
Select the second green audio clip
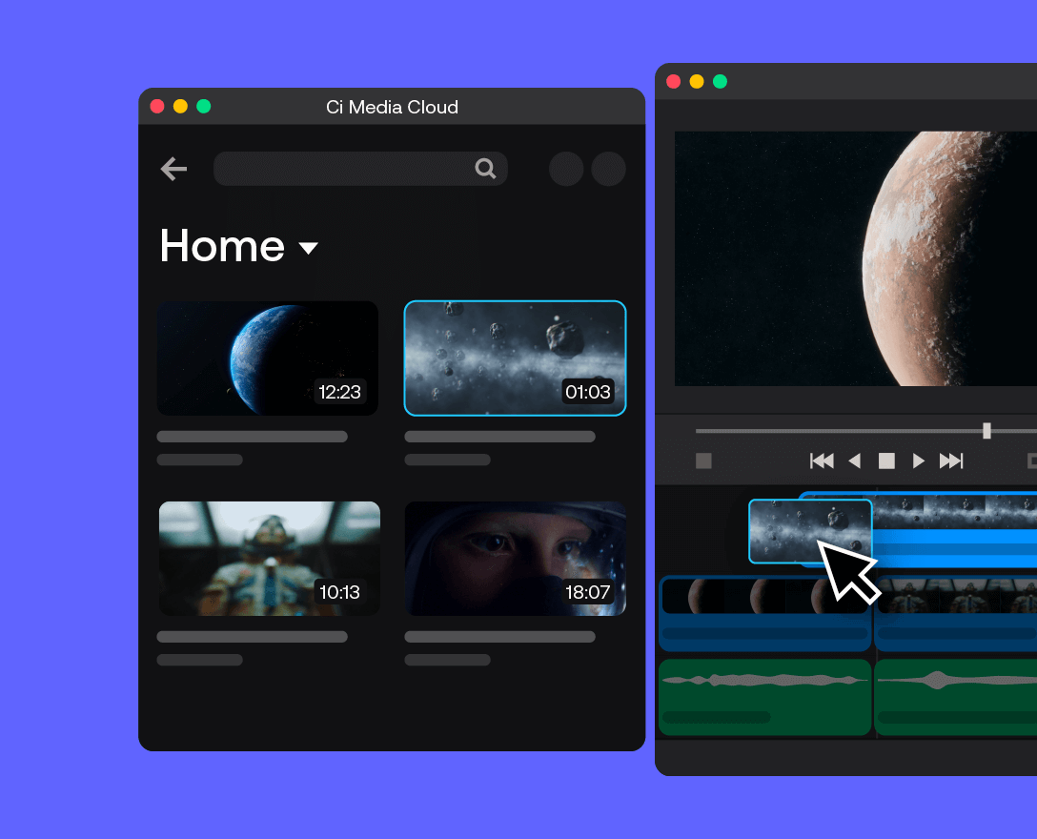coord(956,697)
